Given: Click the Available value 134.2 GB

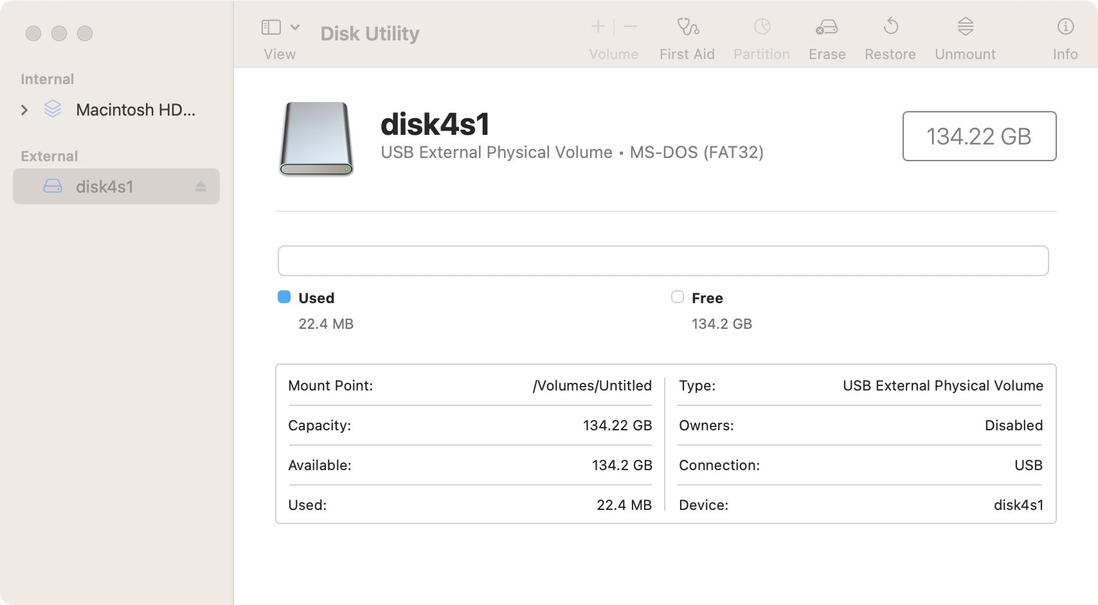Looking at the screenshot, I should (622, 465).
